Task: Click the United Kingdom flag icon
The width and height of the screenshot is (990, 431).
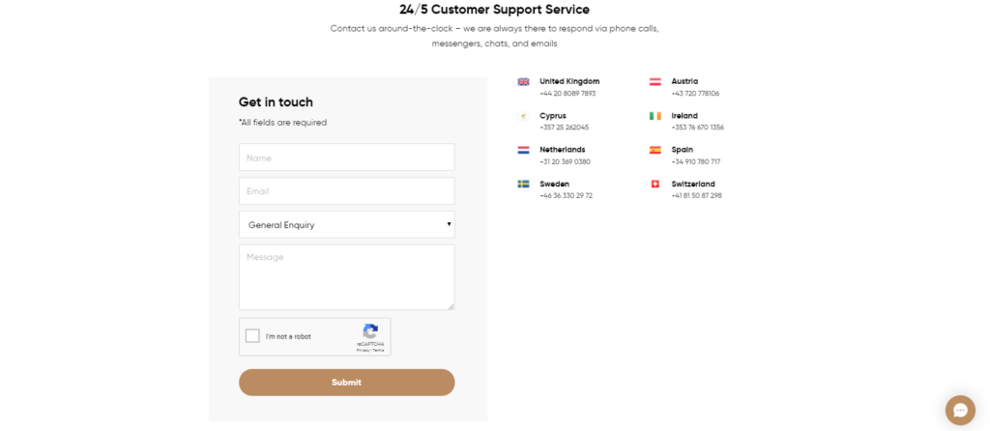Action: coord(523,81)
